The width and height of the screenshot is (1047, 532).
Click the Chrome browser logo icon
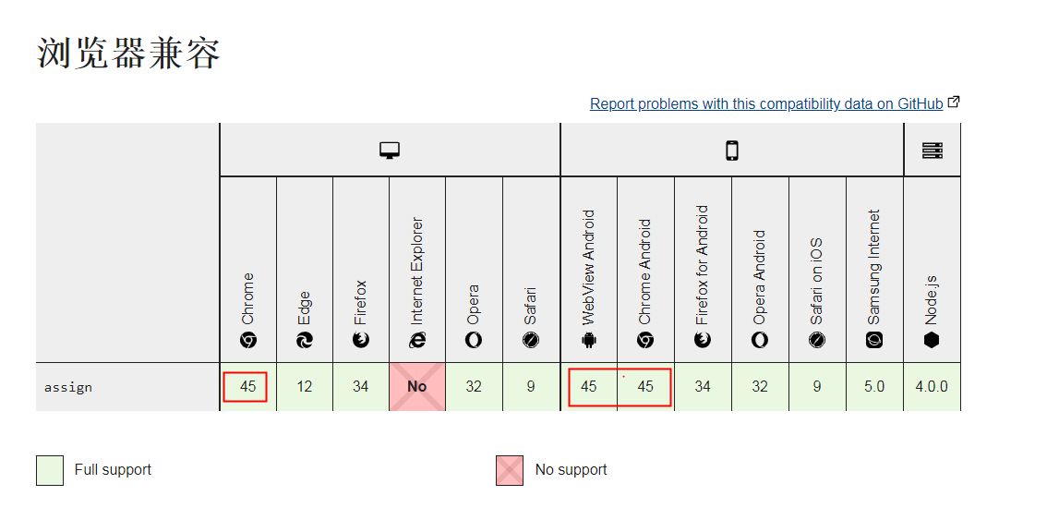pos(247,340)
